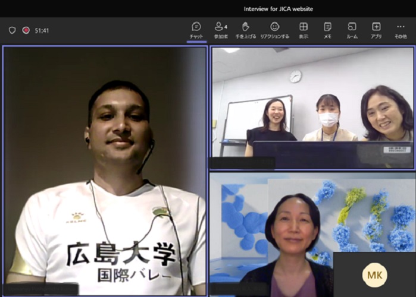Expand the more options (その他) menu
416x297 pixels.
(400, 30)
